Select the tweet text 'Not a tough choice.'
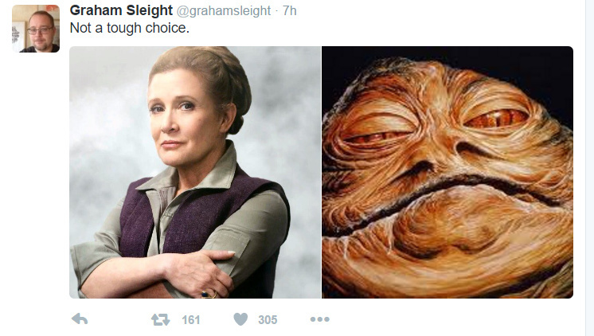This screenshot has height=336, width=594. 130,28
